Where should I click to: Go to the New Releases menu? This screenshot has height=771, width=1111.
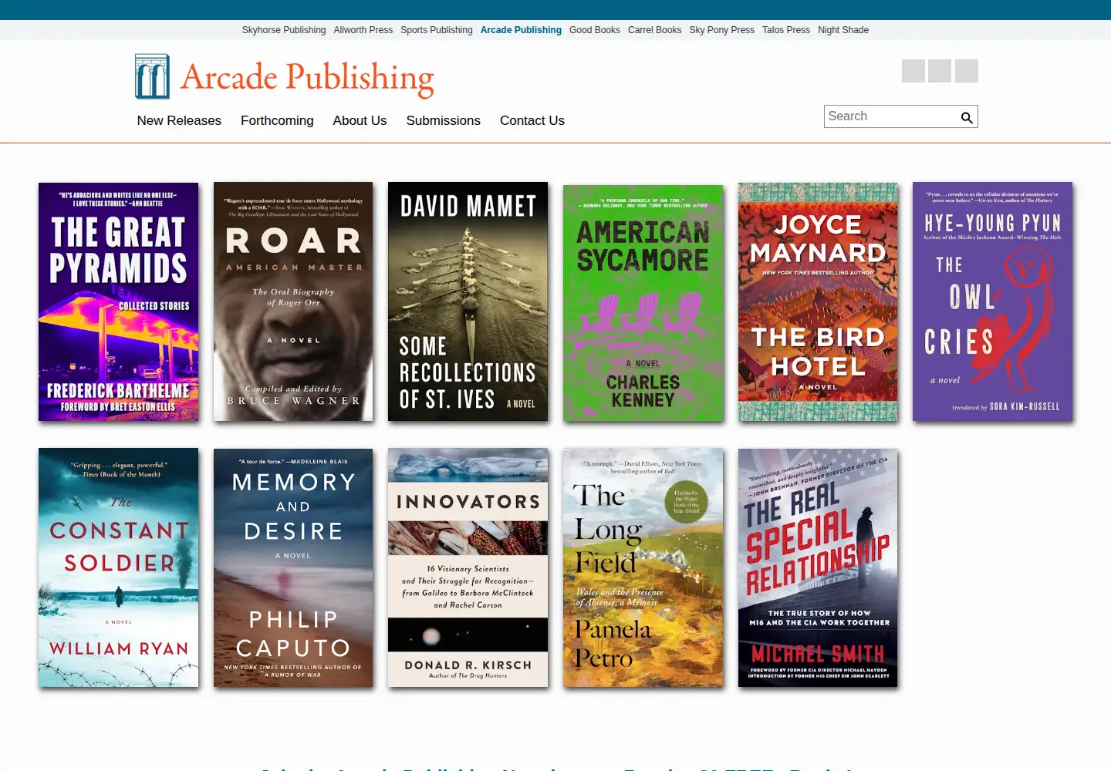pyautogui.click(x=179, y=120)
